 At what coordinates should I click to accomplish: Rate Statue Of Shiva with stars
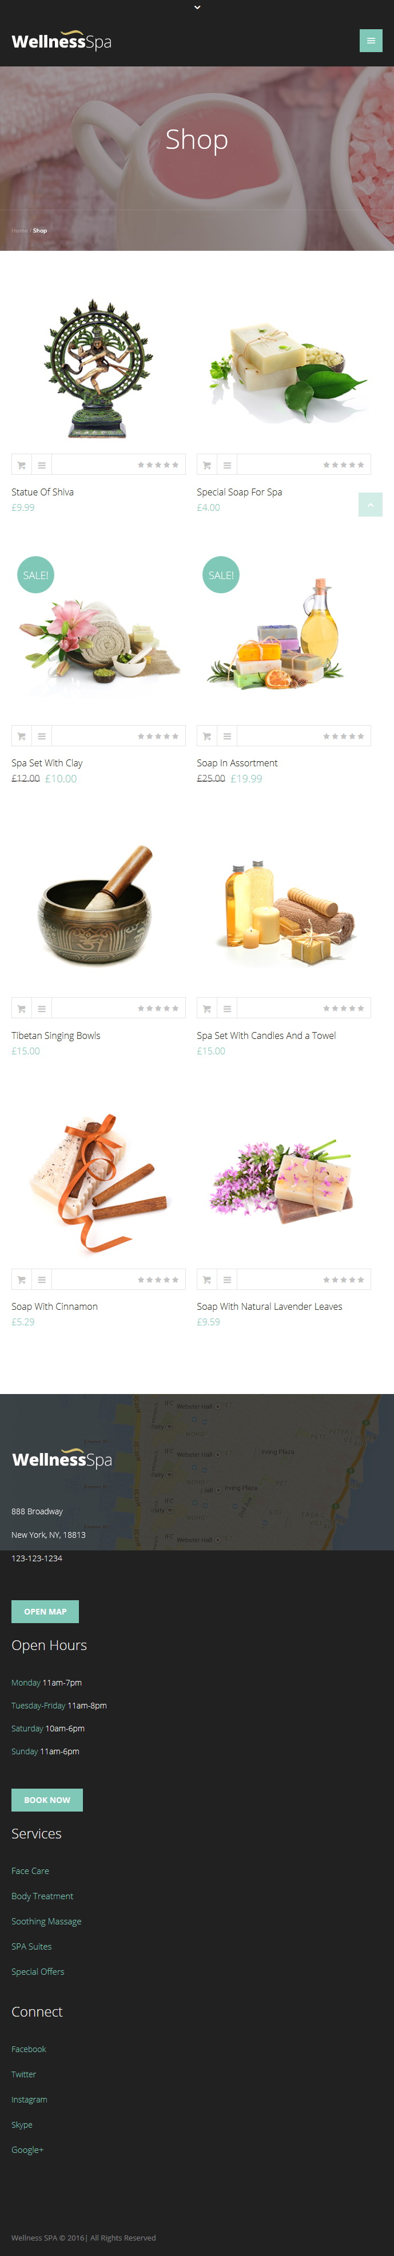[158, 465]
